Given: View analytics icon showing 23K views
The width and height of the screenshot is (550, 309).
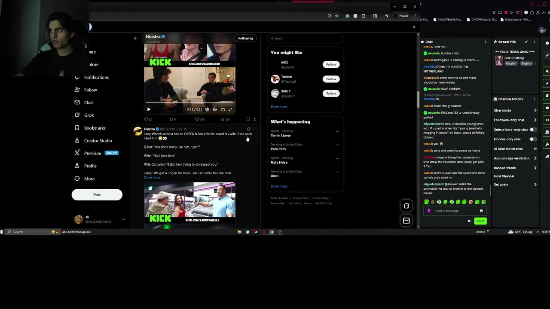Looking at the screenshot, I should pos(225,119).
